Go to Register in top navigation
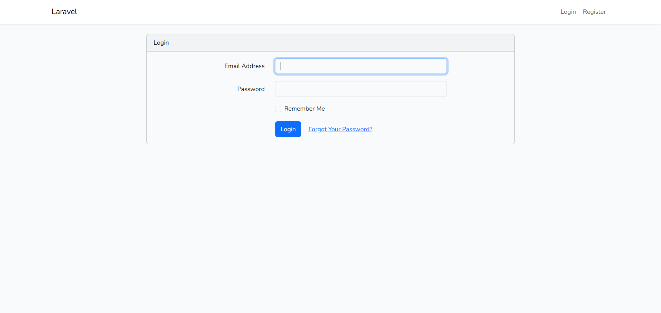 coord(594,12)
